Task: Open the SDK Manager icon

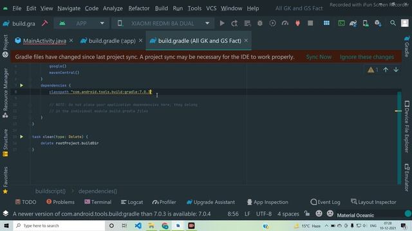Action: (x=378, y=24)
